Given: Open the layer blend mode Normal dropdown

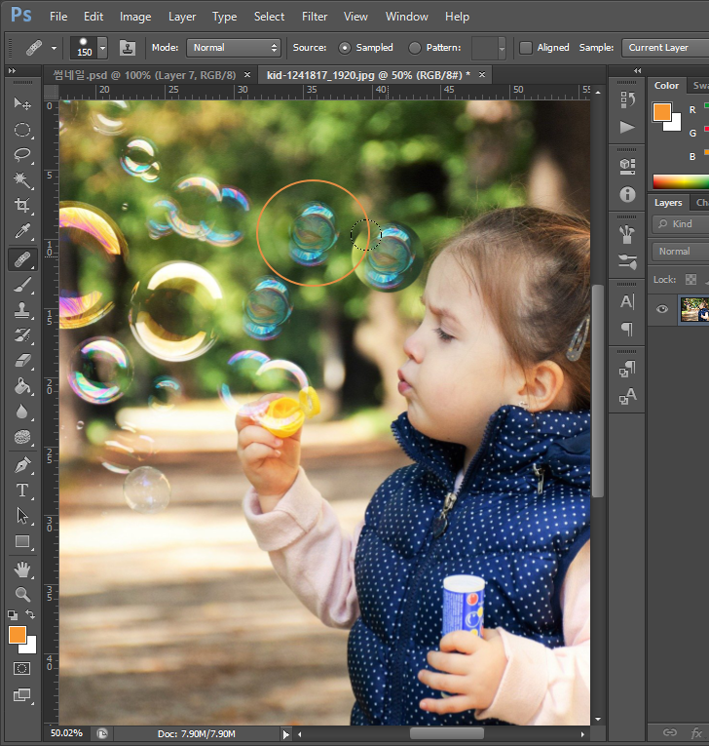Looking at the screenshot, I should 681,252.
